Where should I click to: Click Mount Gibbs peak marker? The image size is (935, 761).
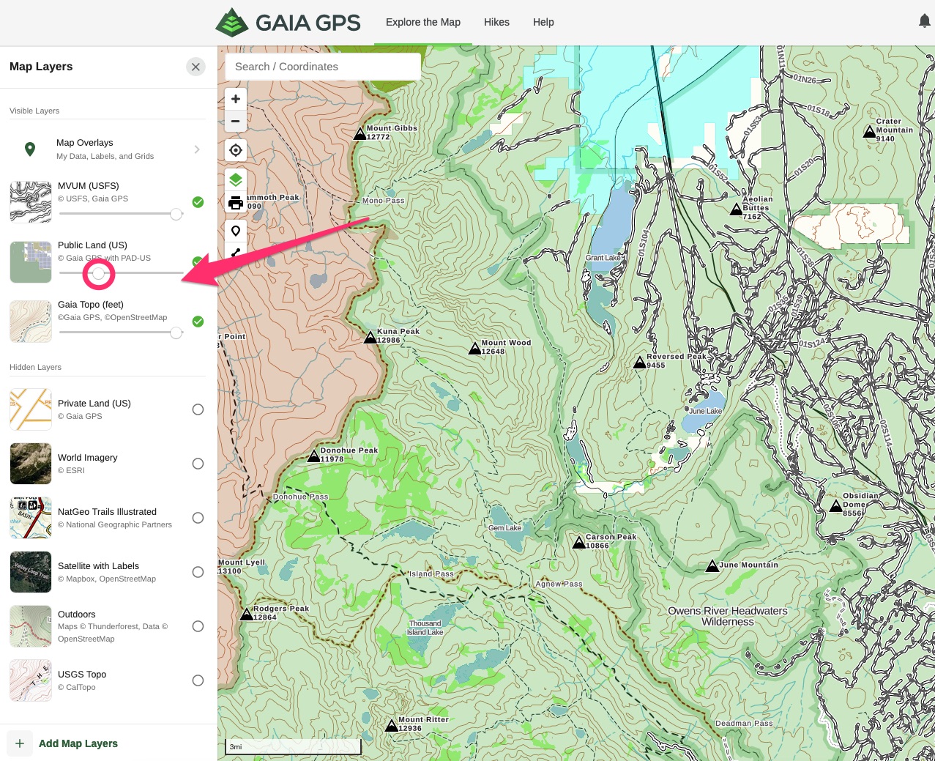pyautogui.click(x=360, y=133)
